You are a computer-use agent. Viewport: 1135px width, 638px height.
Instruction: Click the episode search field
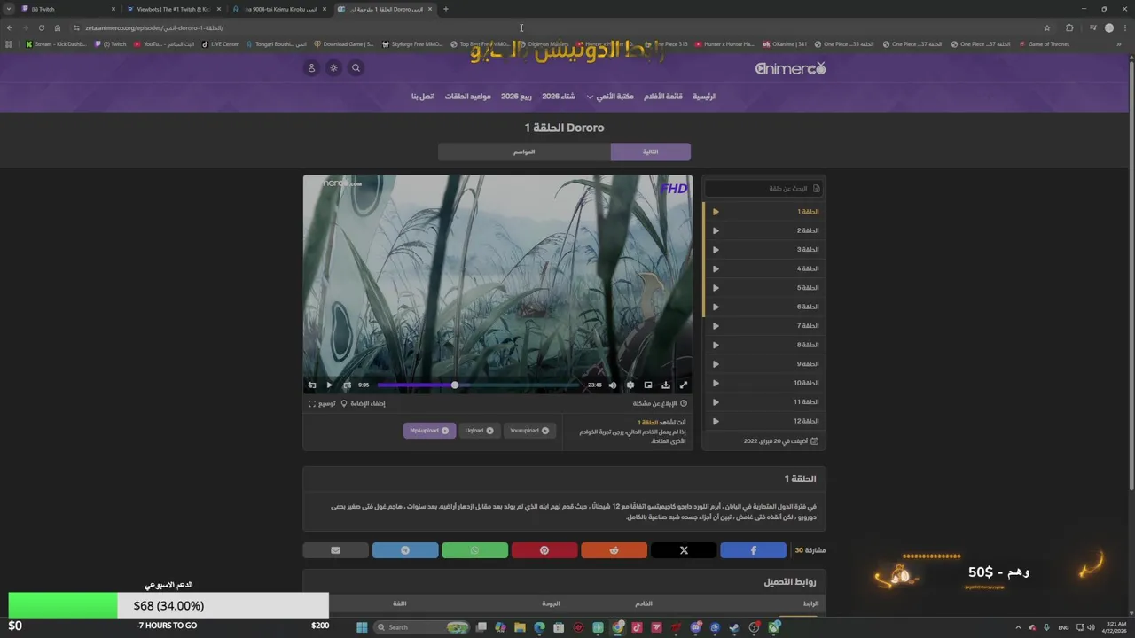763,188
